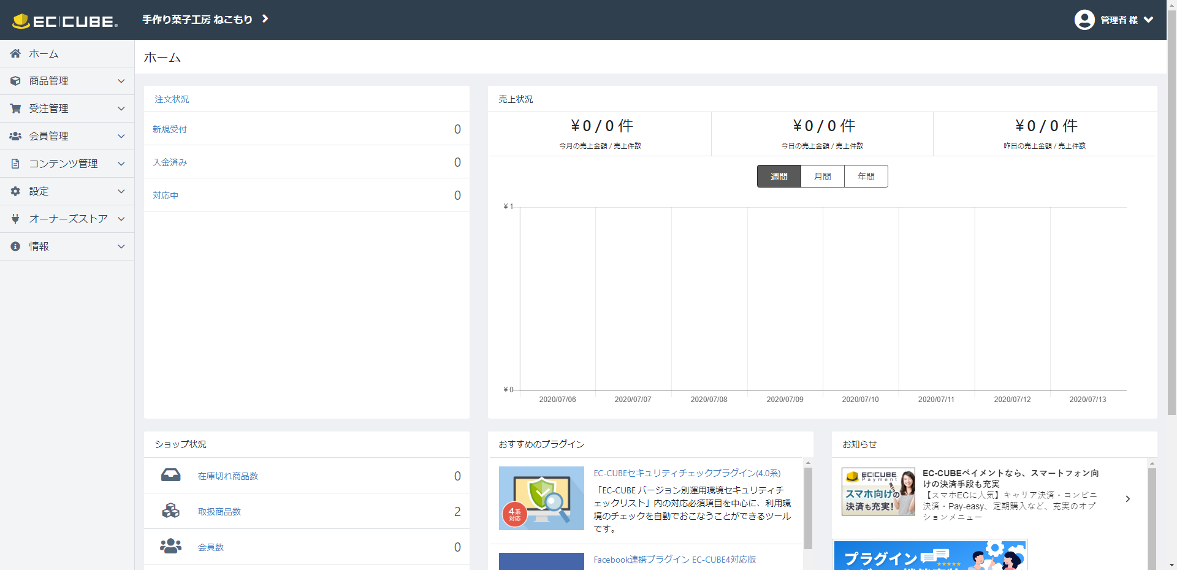Viewport: 1177px width, 570px height.
Task: Click the shopping cart icon beside 受注管理
Action: click(x=15, y=108)
